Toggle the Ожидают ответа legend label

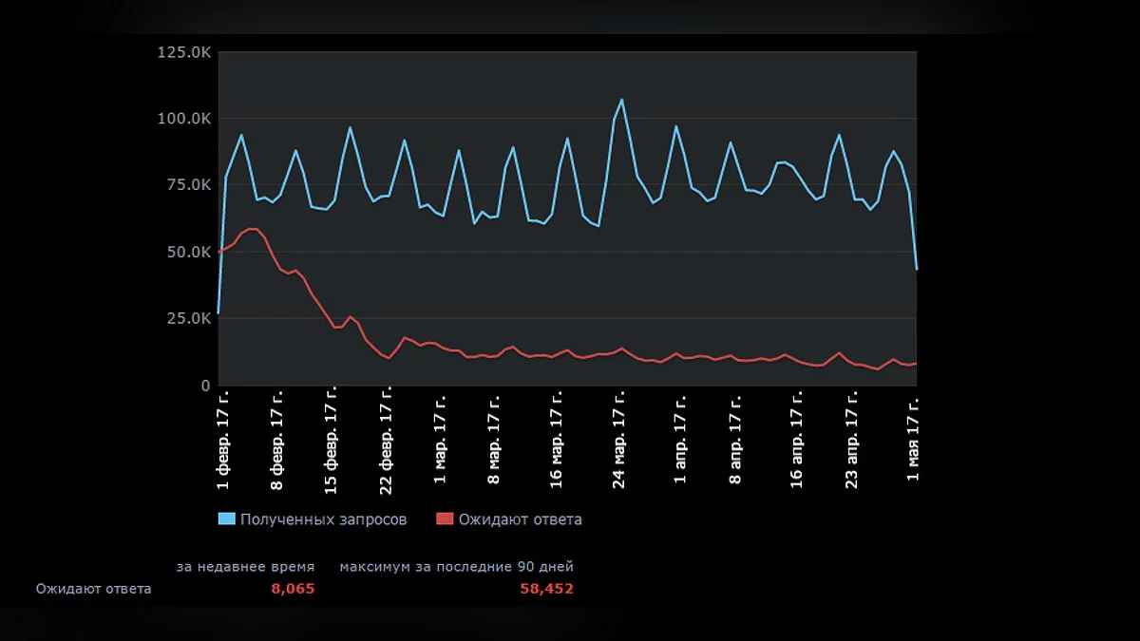pos(520,519)
